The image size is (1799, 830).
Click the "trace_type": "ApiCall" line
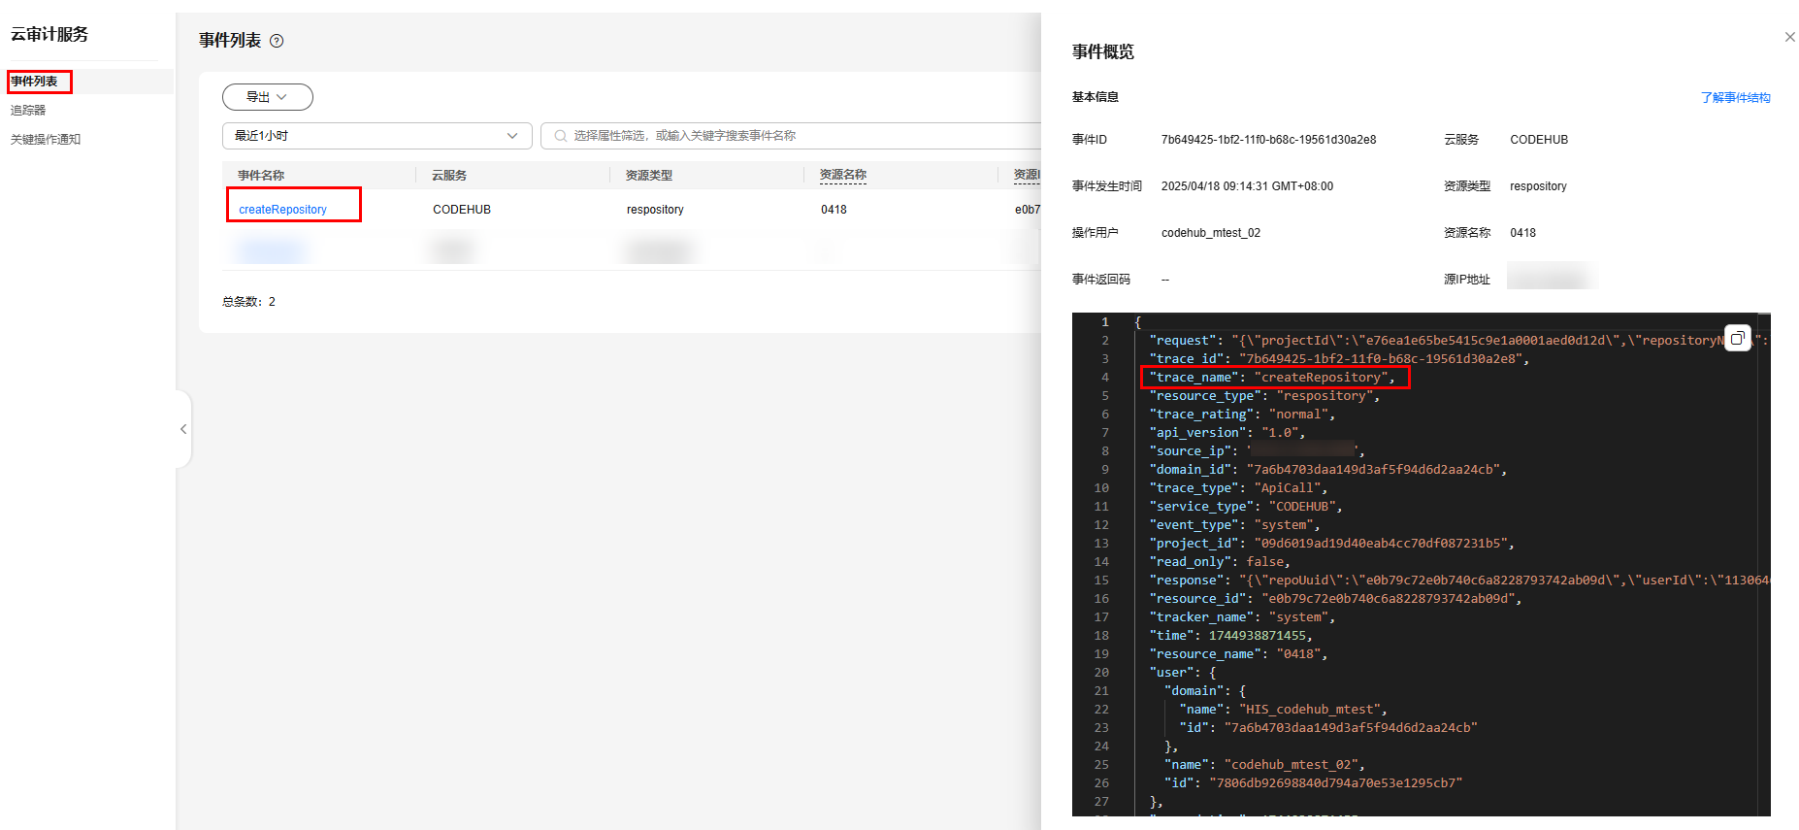click(x=1238, y=488)
